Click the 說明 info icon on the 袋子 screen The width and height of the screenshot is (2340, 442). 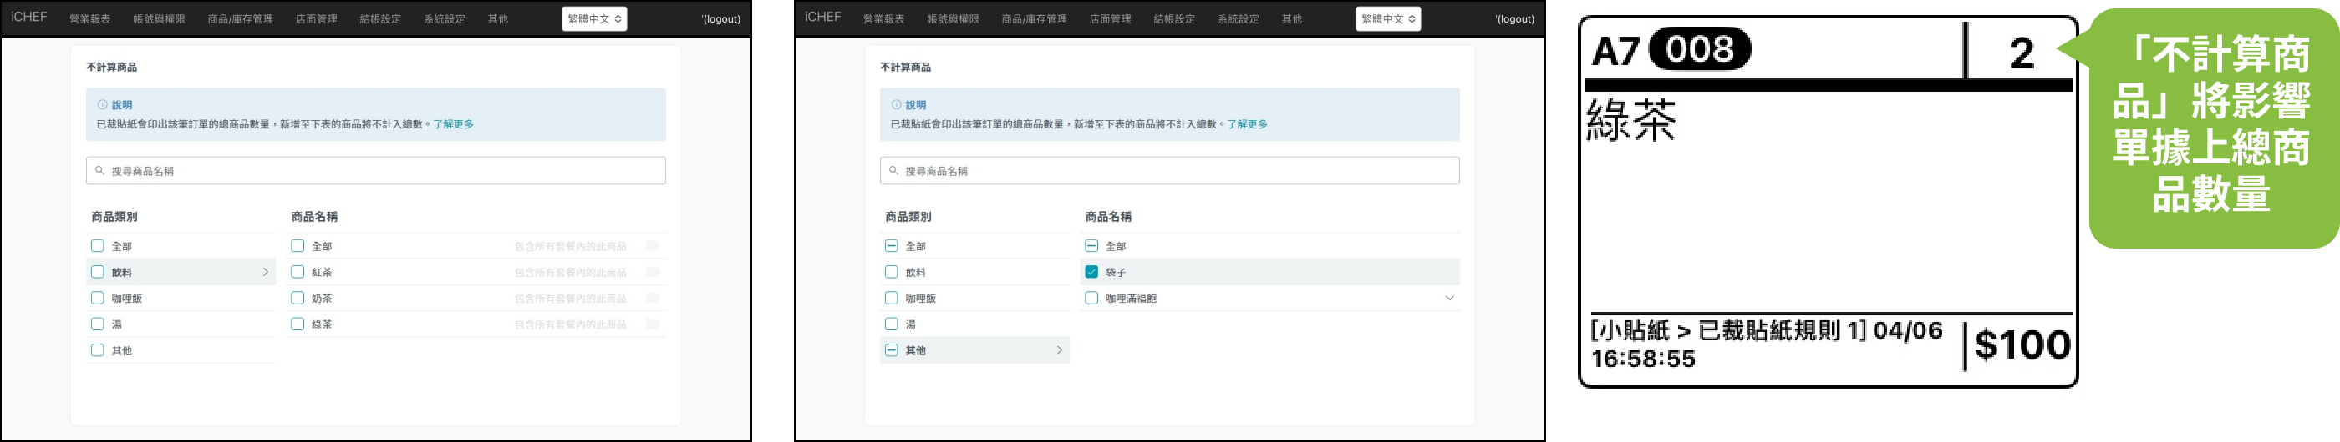tap(897, 105)
